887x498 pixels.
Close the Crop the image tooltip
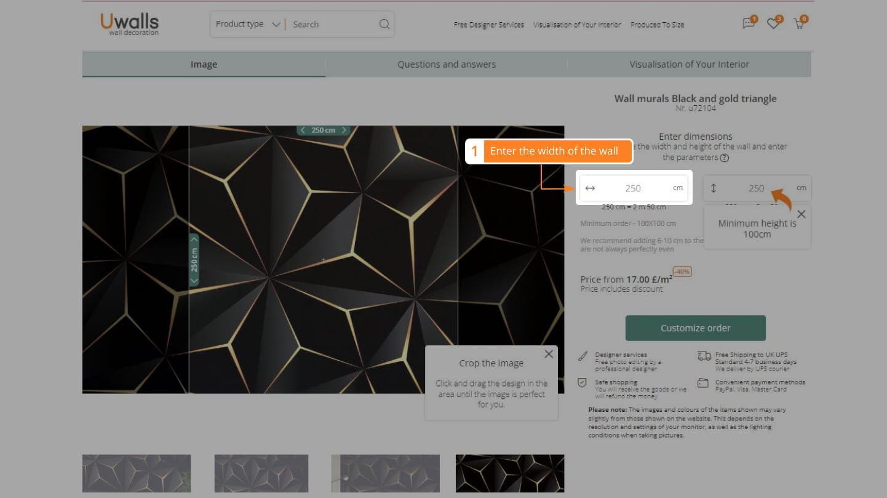click(x=548, y=354)
